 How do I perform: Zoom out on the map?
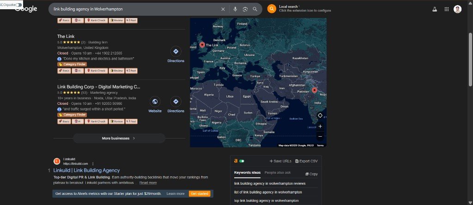point(320,136)
